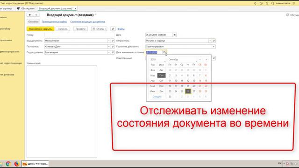Open the Подразделение item with its open icon

(x=113, y=52)
